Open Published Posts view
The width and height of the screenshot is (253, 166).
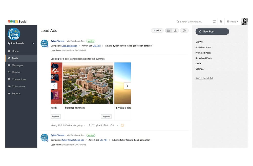click(x=203, y=47)
